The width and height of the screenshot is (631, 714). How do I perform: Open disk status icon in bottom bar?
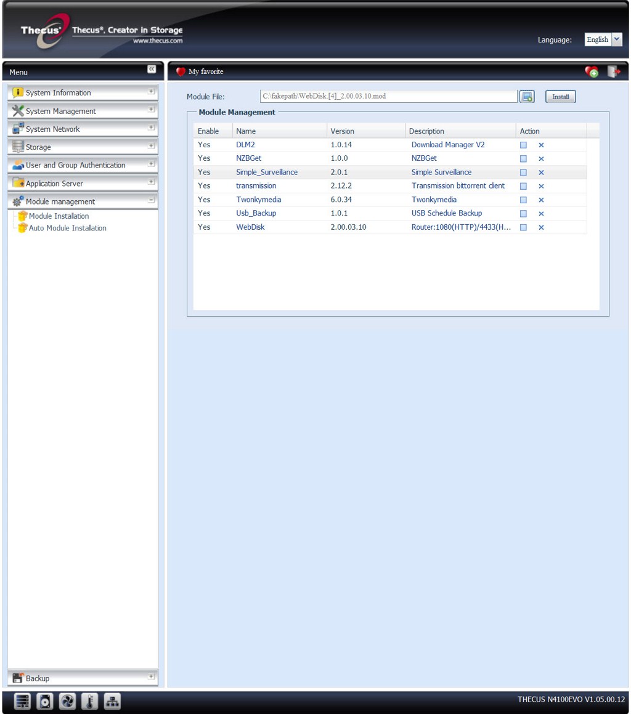point(44,701)
